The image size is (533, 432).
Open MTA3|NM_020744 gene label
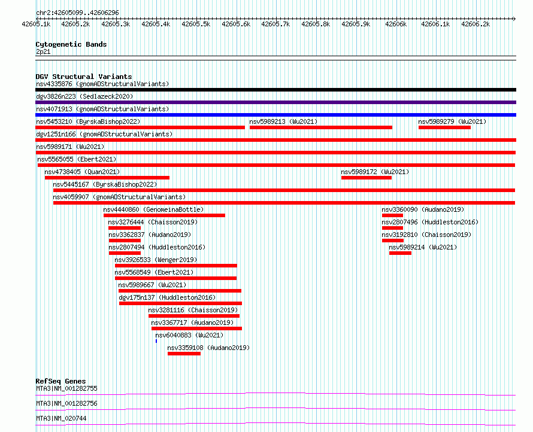61,418
